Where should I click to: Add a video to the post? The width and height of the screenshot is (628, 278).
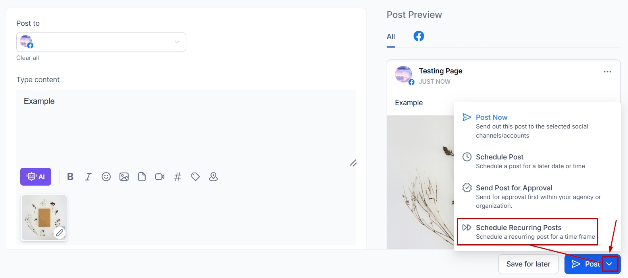point(160,177)
